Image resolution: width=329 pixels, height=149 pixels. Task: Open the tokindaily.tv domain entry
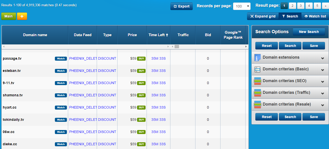pyautogui.click(x=13, y=120)
